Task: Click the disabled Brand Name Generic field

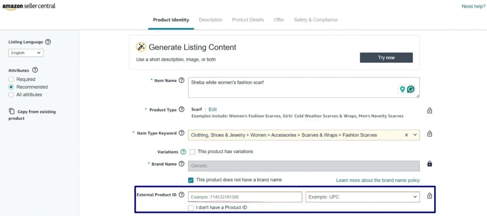Action: coord(304,166)
